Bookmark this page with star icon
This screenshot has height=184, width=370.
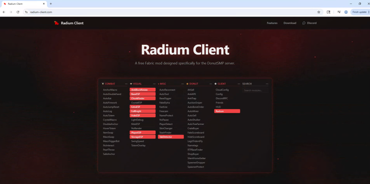(x=319, y=12)
